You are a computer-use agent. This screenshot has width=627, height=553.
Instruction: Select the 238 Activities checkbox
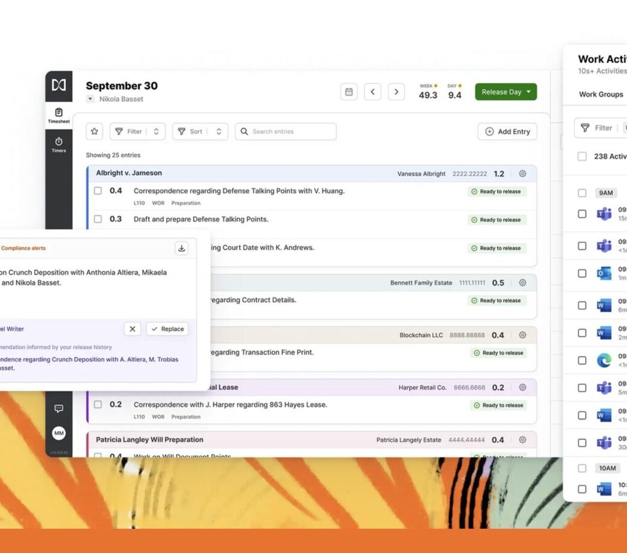[x=582, y=156]
